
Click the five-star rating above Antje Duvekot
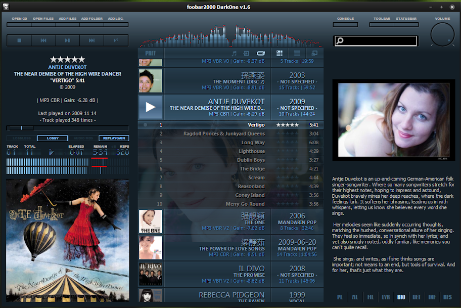68,59
